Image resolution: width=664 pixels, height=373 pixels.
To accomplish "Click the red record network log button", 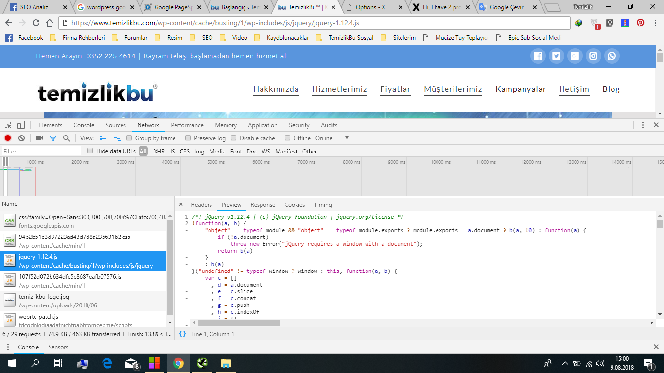I will click(8, 138).
